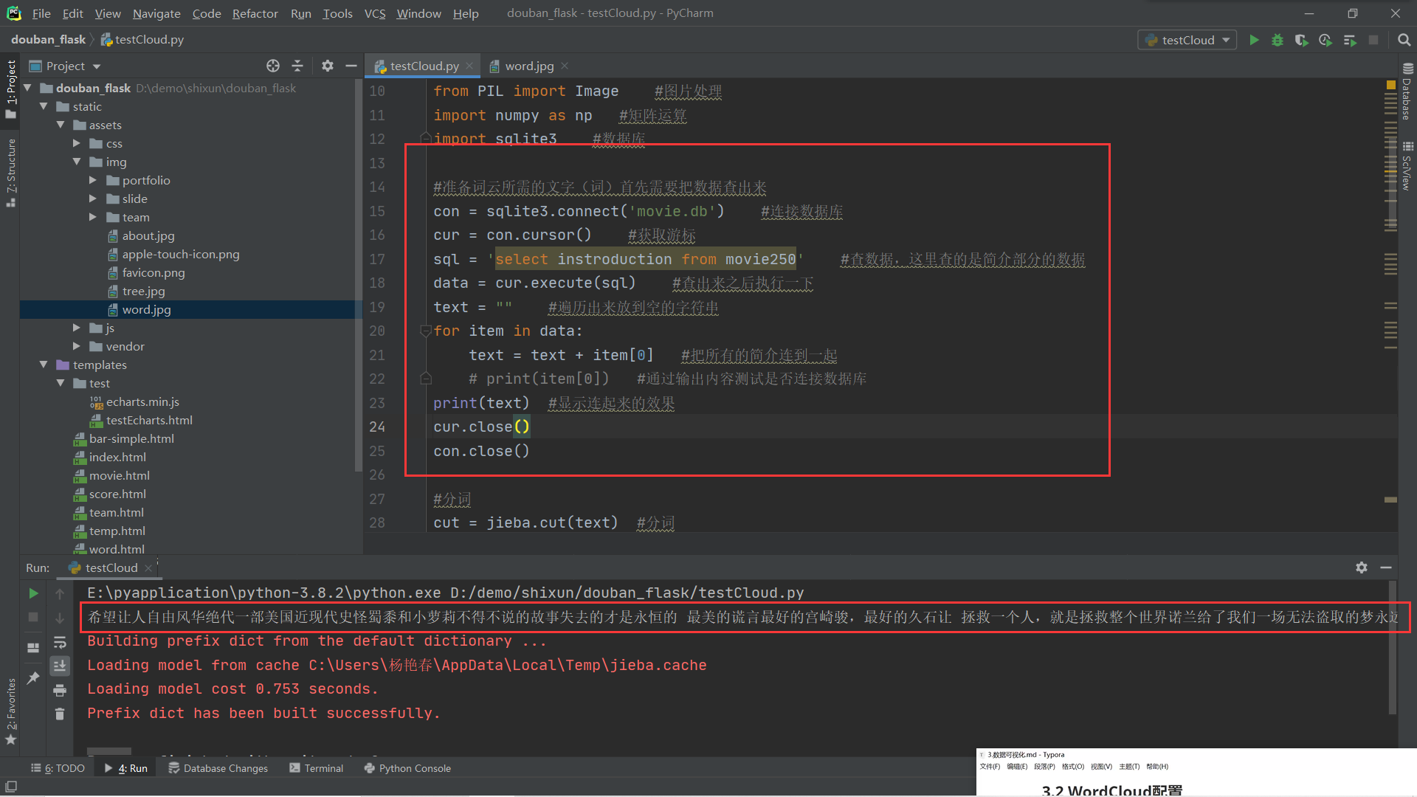Open the testCloud run configuration dropdown

(1187, 40)
